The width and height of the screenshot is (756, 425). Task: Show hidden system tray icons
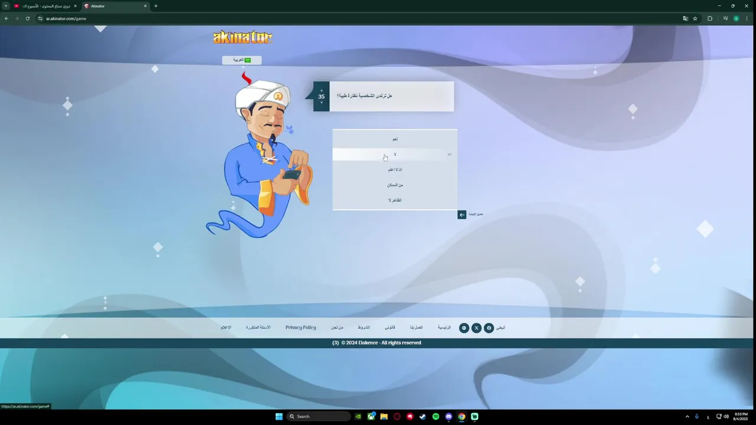coord(687,416)
